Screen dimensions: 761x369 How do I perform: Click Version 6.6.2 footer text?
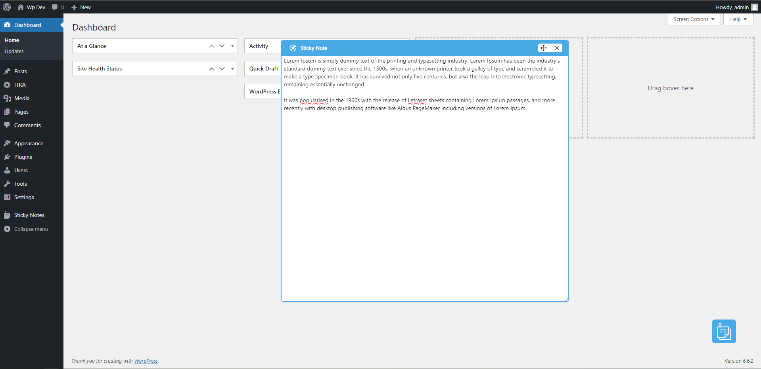coord(739,361)
